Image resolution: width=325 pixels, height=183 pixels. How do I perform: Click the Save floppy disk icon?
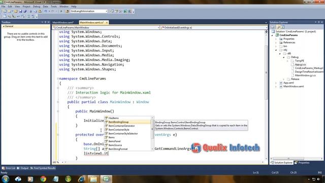click(x=20, y=11)
